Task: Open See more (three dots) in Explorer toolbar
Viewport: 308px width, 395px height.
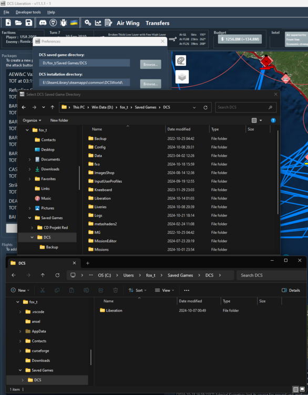Action: [187, 290]
